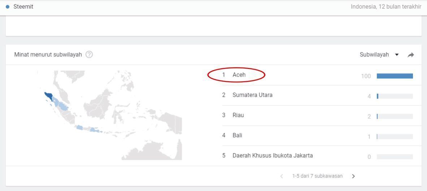Click the highlighted Bali area on map
Viewport: 427px width, 191px height.
coord(101,132)
